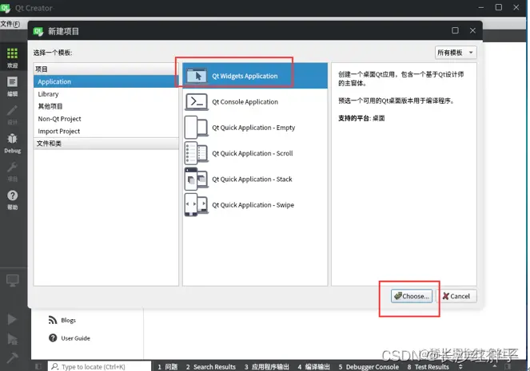Open the Projects mode wrench icon
Viewport: 530px width, 371px height.
coord(13,167)
